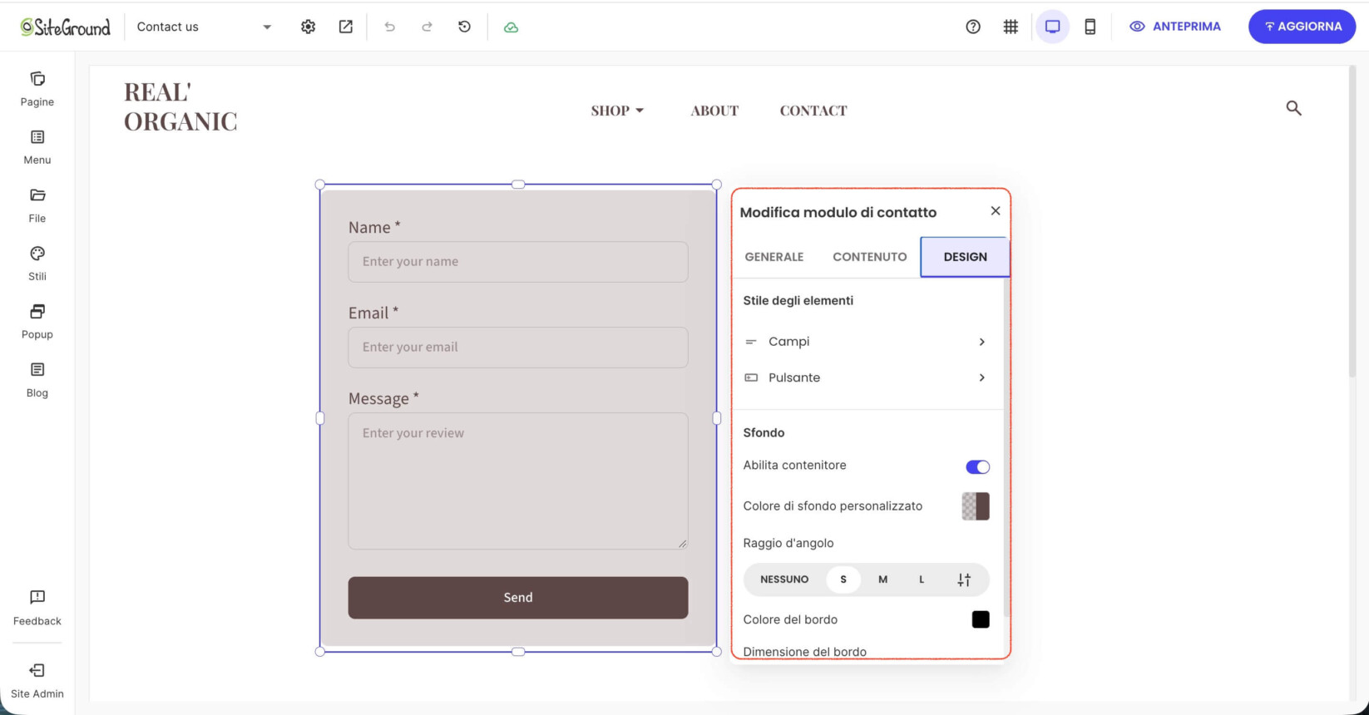Image resolution: width=1369 pixels, height=715 pixels.
Task: Expand the Pulsante style settings
Action: [866, 377]
